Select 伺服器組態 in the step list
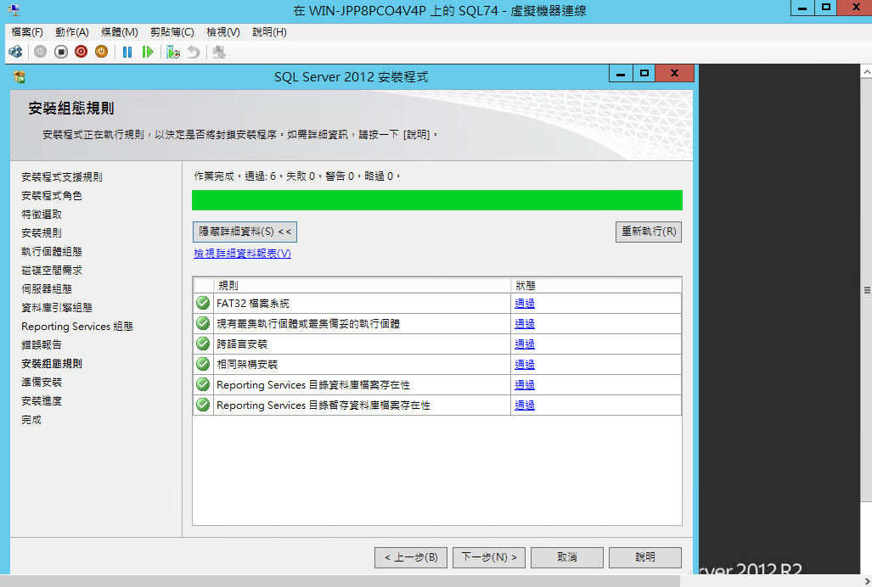Image resolution: width=872 pixels, height=587 pixels. (x=47, y=288)
